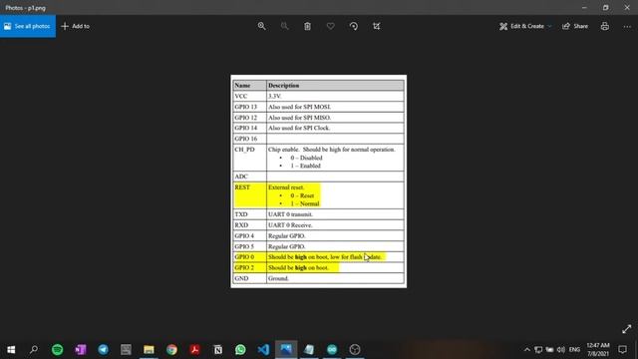
Task: Open OBS Studio from taskbar
Action: pos(355,349)
